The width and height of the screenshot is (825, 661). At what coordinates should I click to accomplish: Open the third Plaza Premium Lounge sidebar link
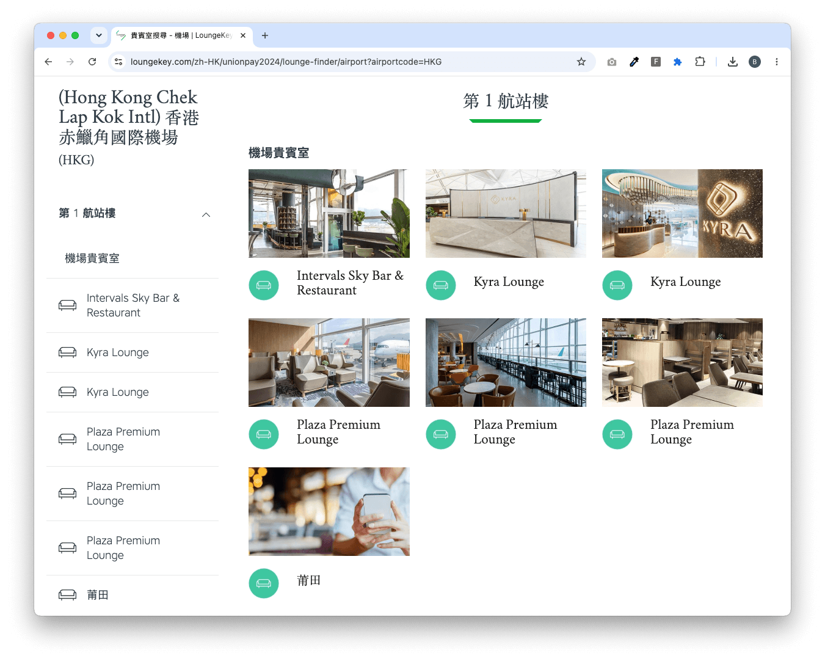(x=123, y=548)
